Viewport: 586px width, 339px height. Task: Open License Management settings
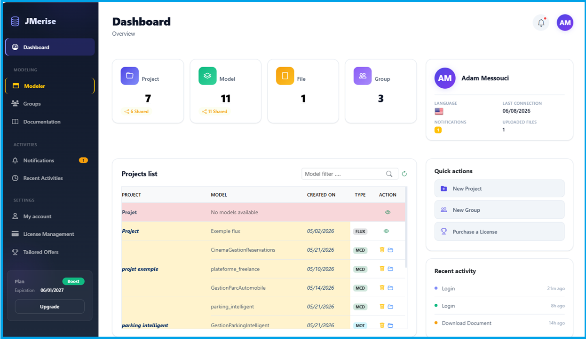[50, 234]
